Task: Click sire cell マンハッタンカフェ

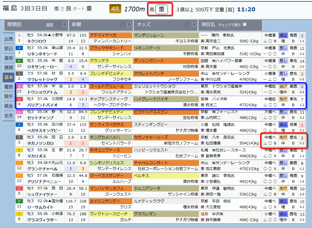Action: click(110, 188)
